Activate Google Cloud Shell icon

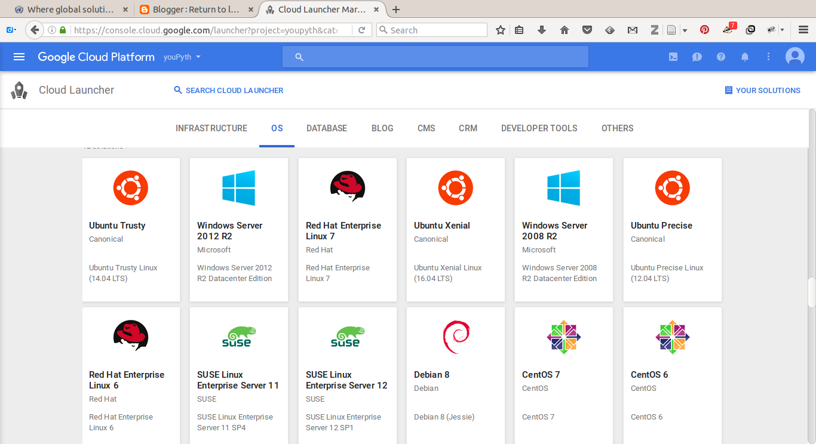pyautogui.click(x=673, y=57)
